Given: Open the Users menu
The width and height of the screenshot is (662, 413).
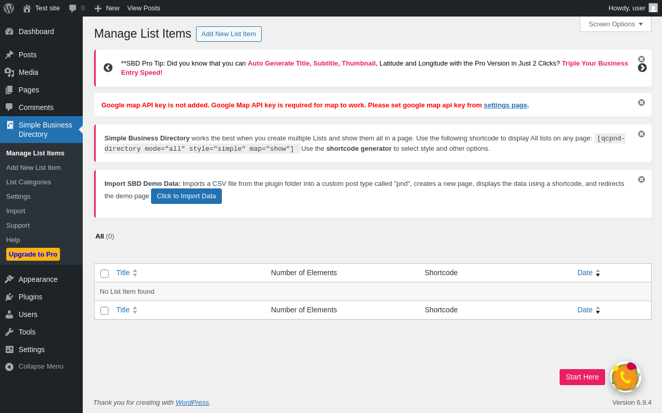Looking at the screenshot, I should tap(28, 314).
